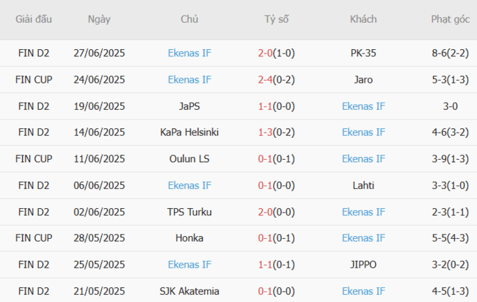Click the 8-6(2-2) corner kick stat
The width and height of the screenshot is (477, 302).
(451, 53)
